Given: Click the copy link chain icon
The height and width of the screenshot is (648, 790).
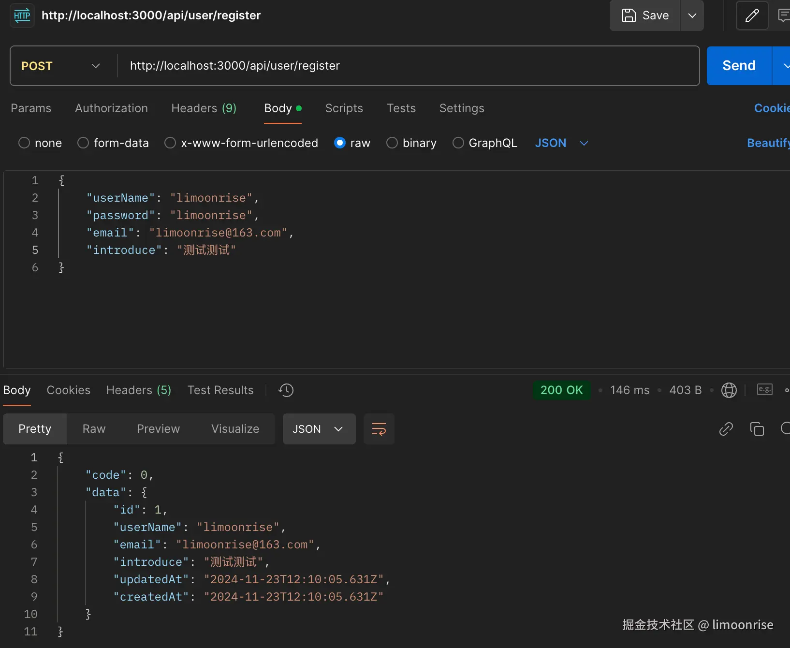Looking at the screenshot, I should [x=726, y=429].
